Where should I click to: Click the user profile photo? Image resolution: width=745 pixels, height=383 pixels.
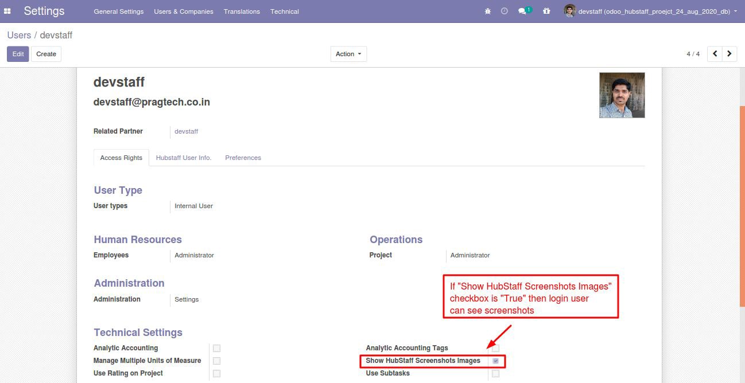coord(622,95)
